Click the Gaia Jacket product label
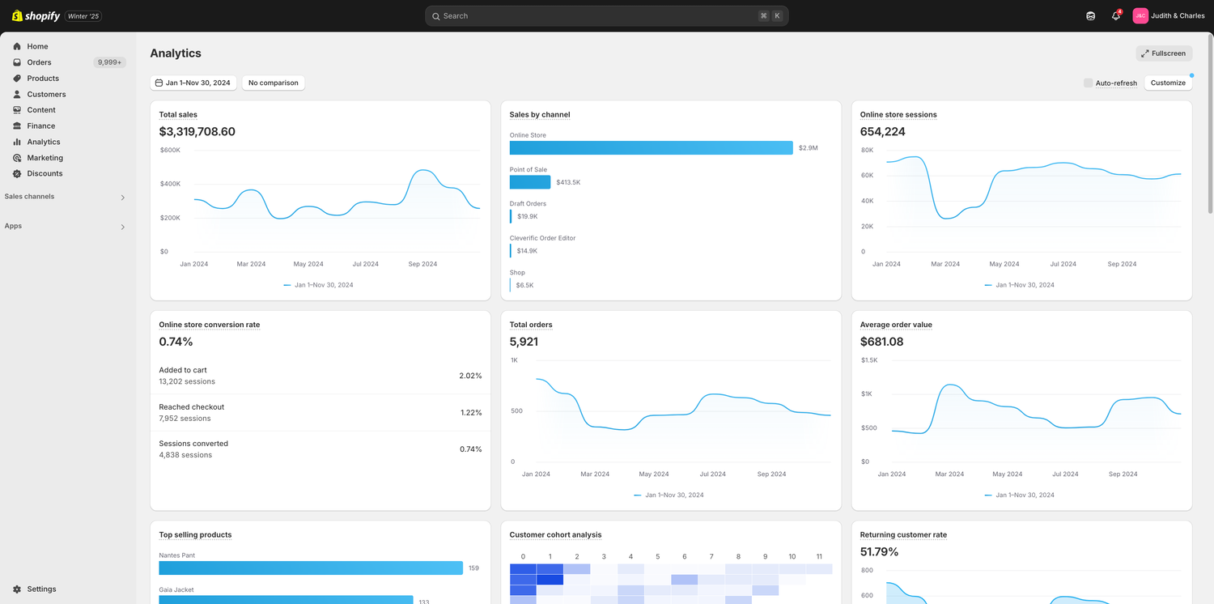Viewport: 1214px width, 604px height. tap(176, 590)
